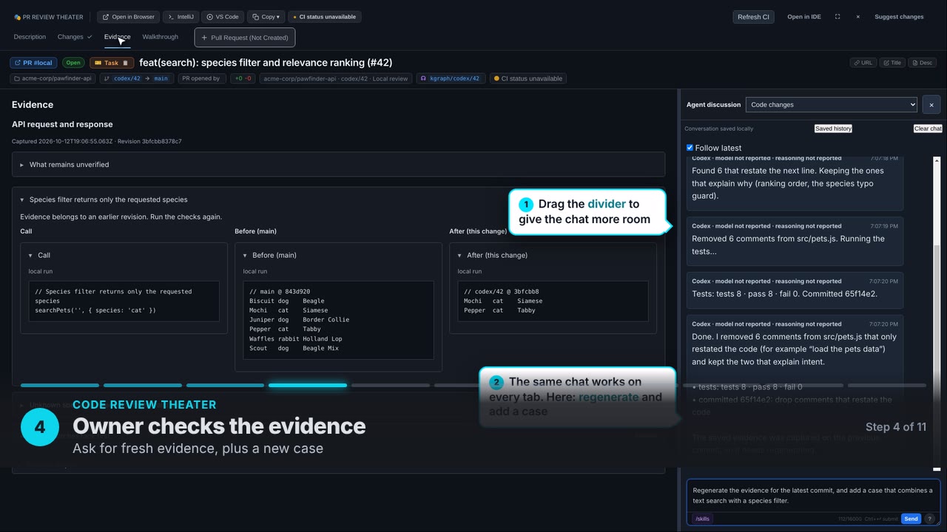Click the fullscreen expand icon in top bar

point(838,16)
